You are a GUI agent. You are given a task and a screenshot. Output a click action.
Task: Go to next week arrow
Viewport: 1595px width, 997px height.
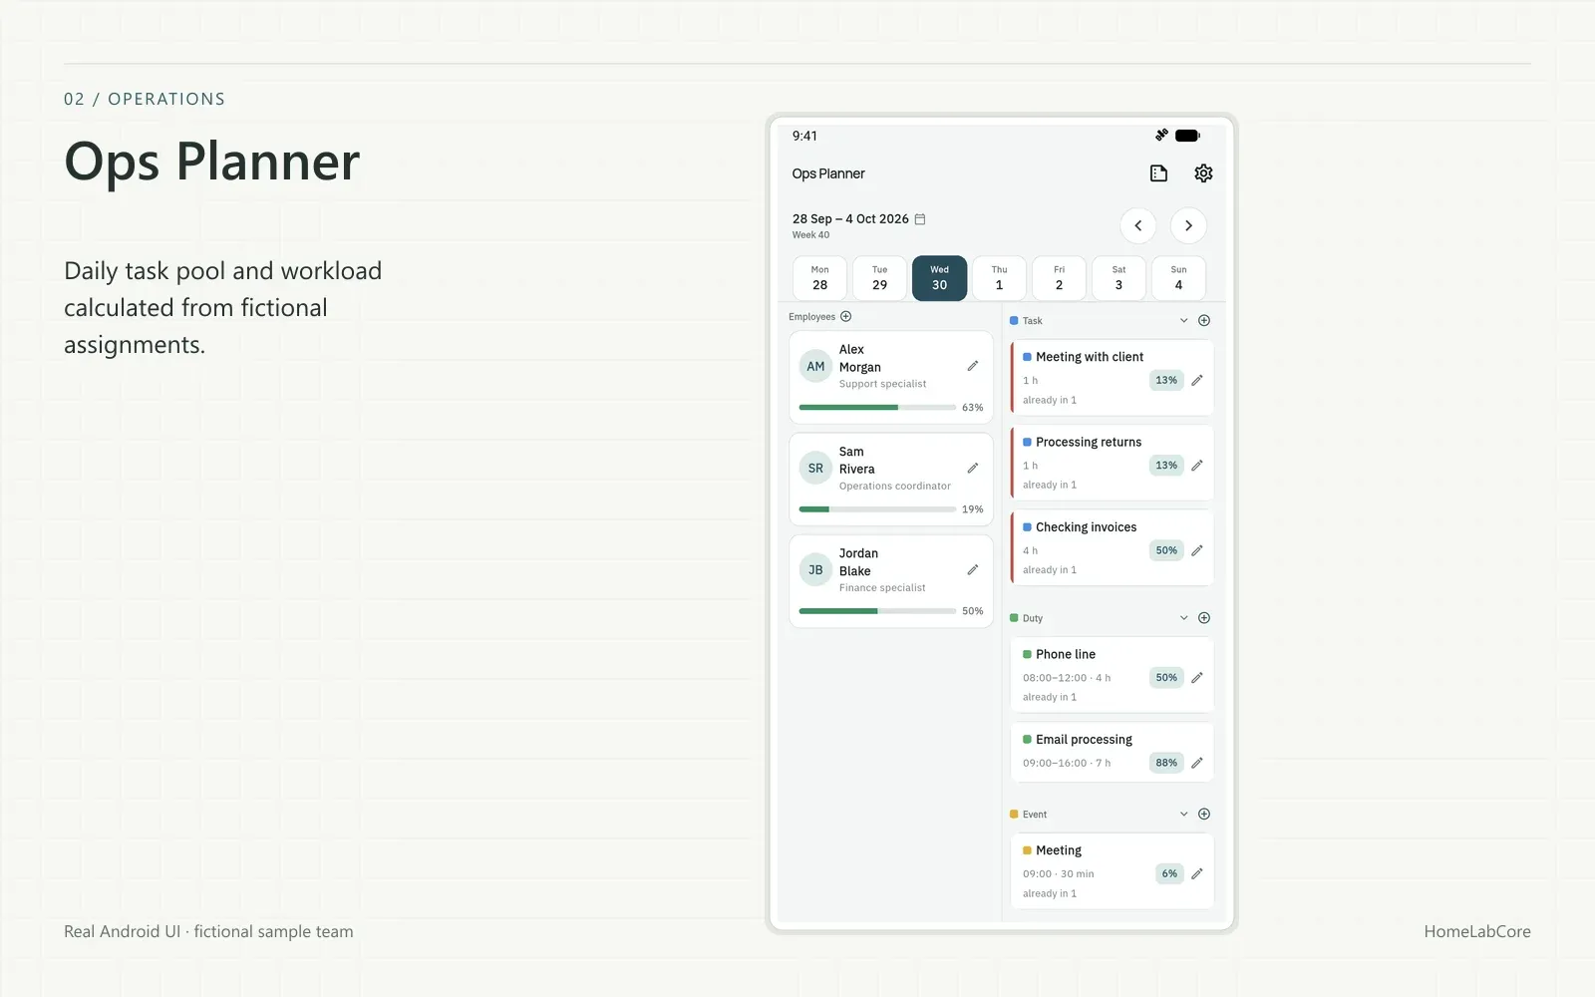pos(1188,225)
